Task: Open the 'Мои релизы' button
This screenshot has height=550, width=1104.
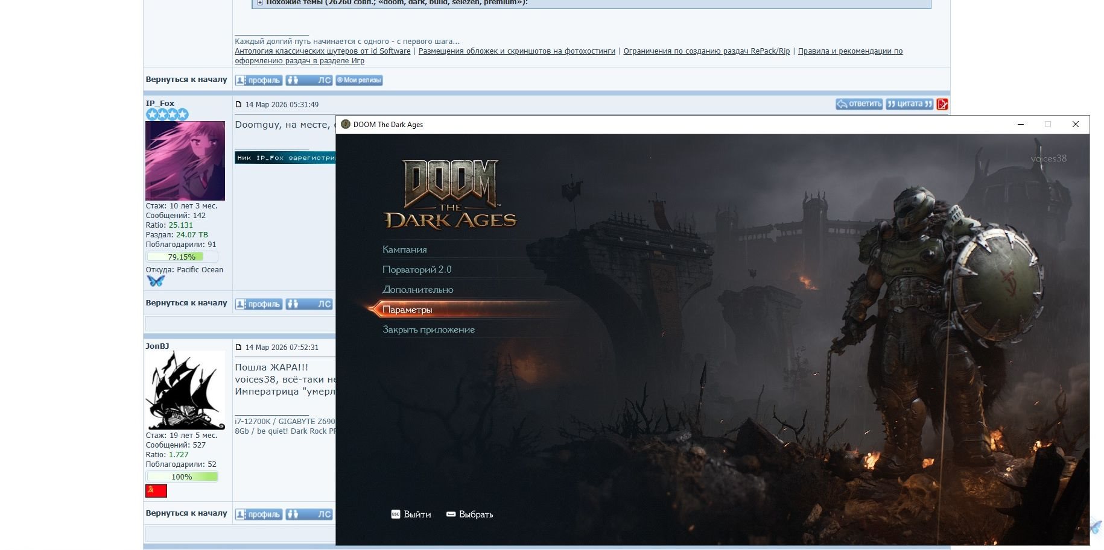Action: (x=359, y=80)
